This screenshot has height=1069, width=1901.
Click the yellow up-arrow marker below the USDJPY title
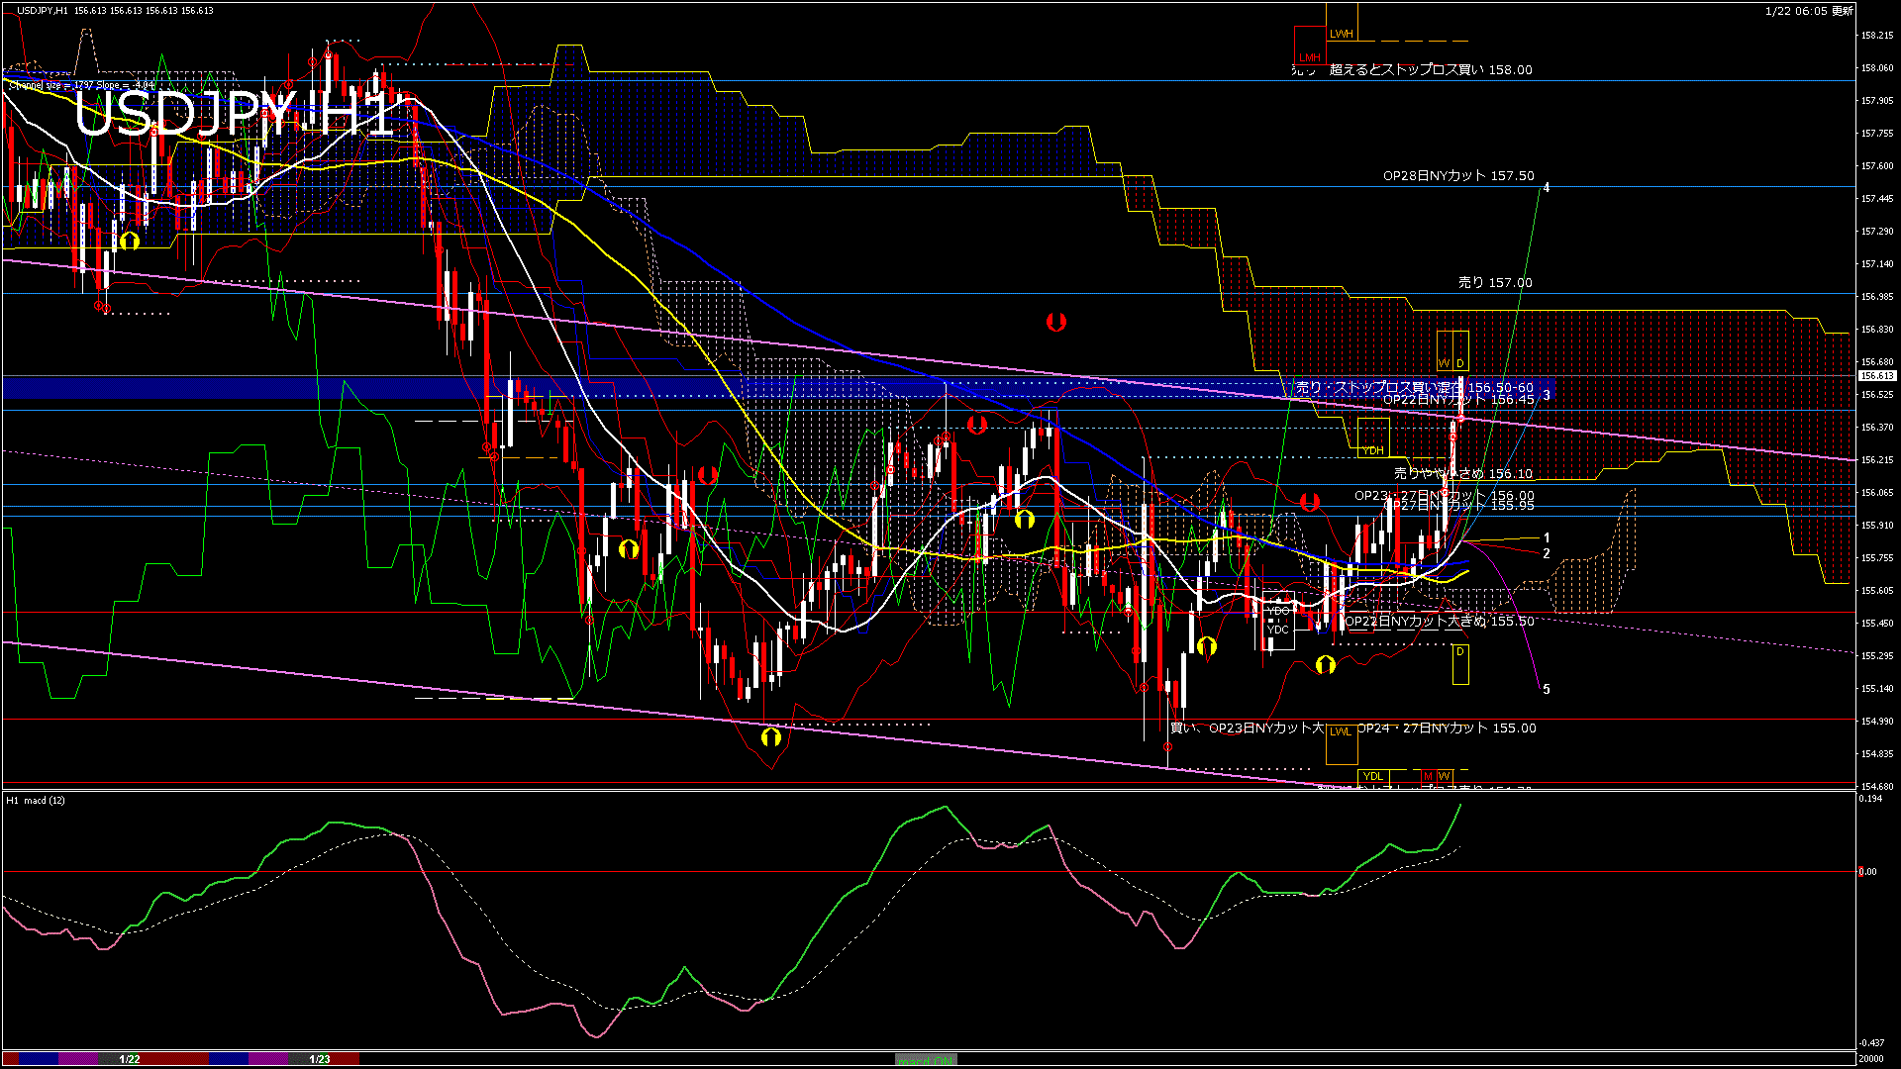(x=130, y=241)
